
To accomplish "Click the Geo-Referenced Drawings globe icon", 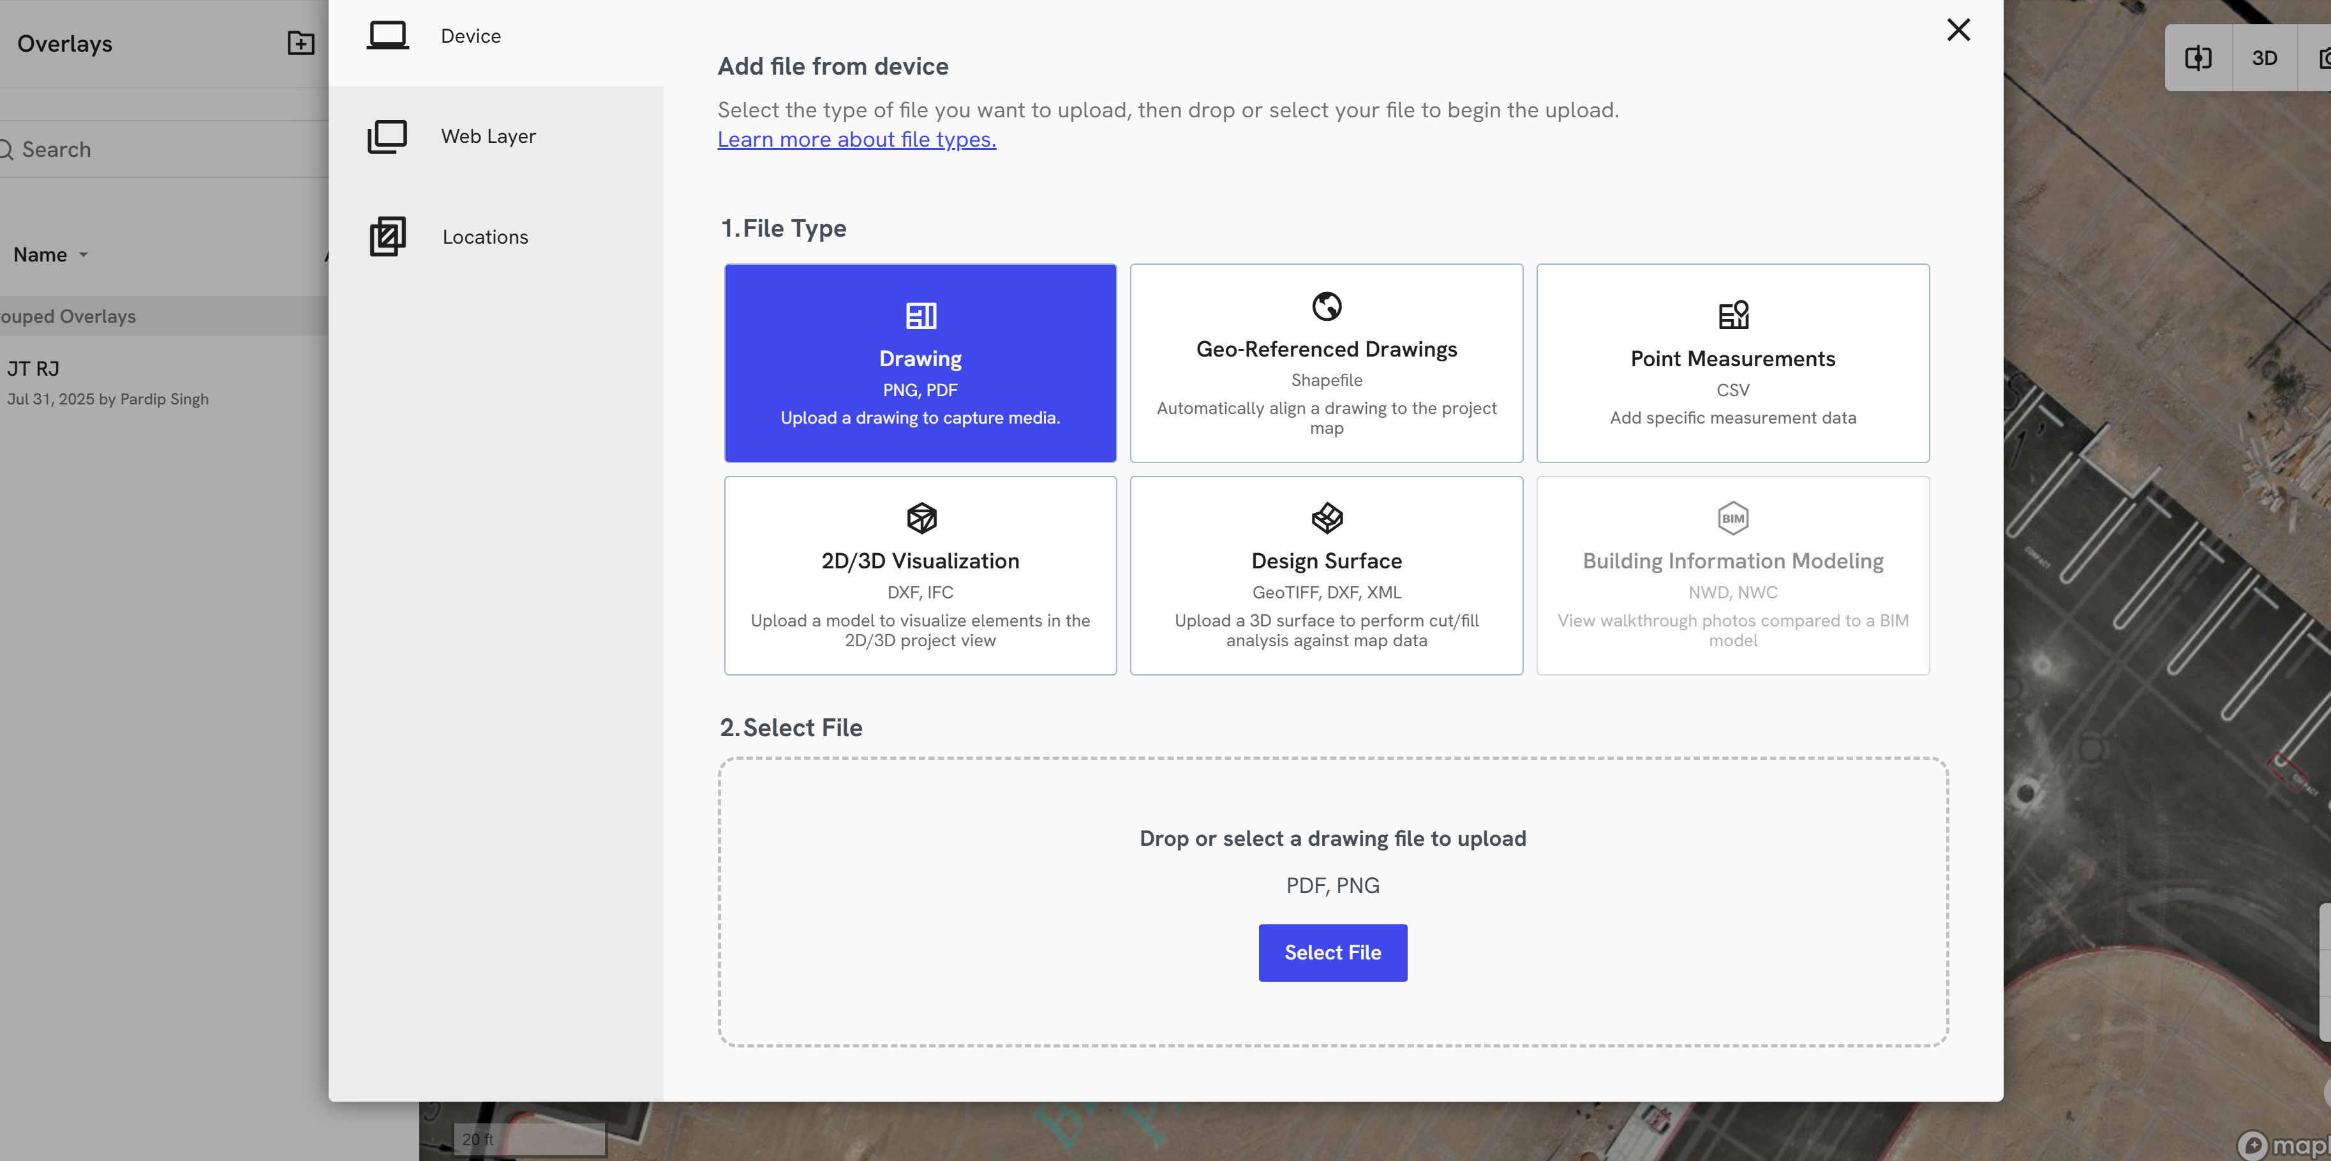I will click(1327, 306).
